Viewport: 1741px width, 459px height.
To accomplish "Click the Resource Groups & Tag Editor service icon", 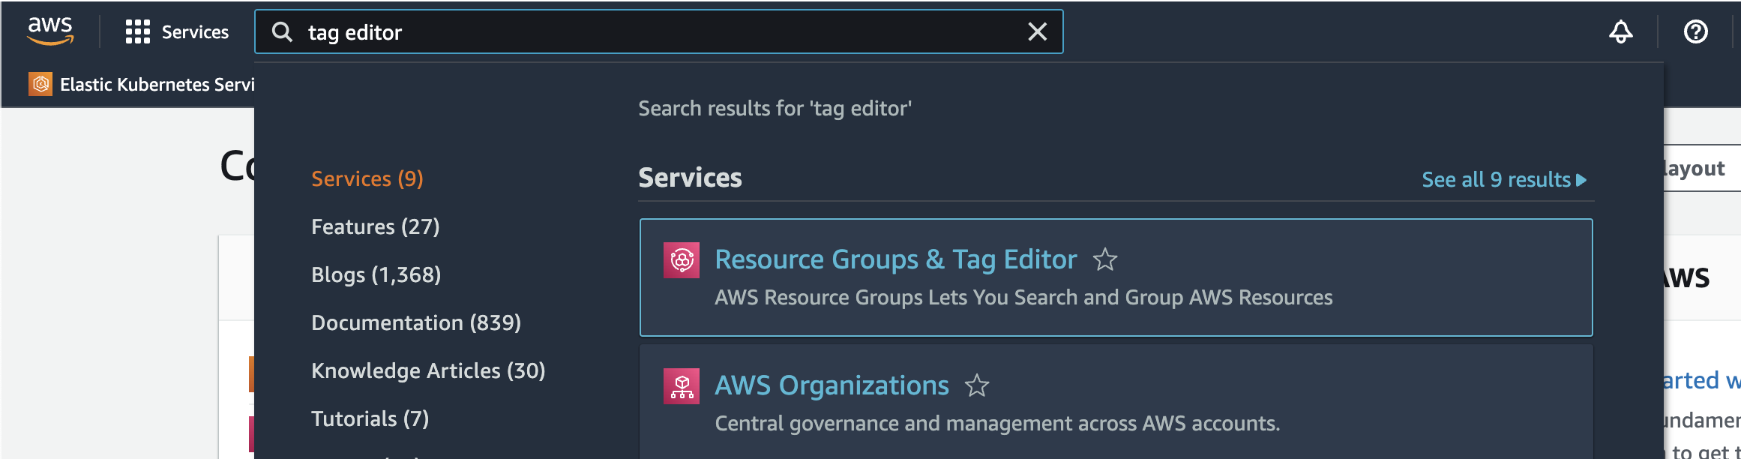I will (x=682, y=259).
